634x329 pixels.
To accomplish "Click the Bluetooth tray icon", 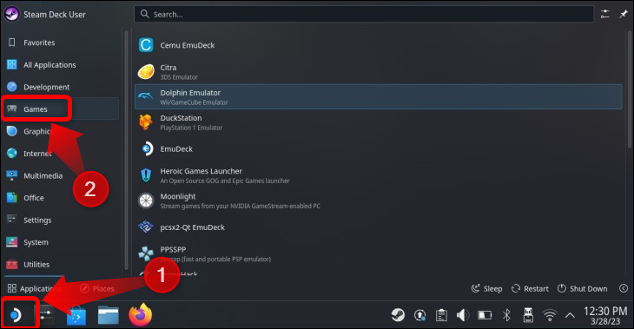I will pos(506,314).
